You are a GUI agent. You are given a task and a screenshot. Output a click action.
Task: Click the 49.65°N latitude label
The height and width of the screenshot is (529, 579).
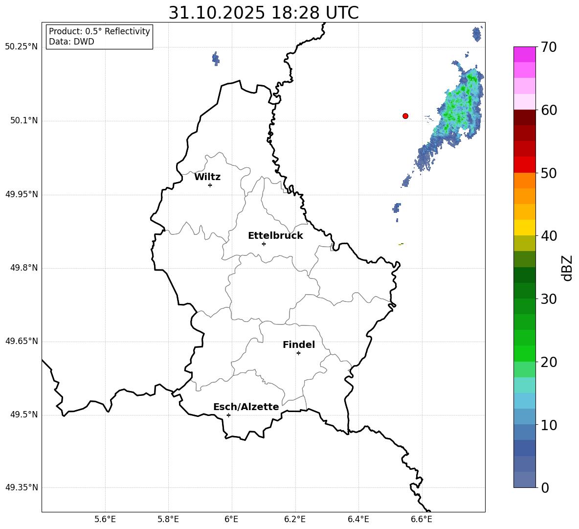tap(22, 341)
